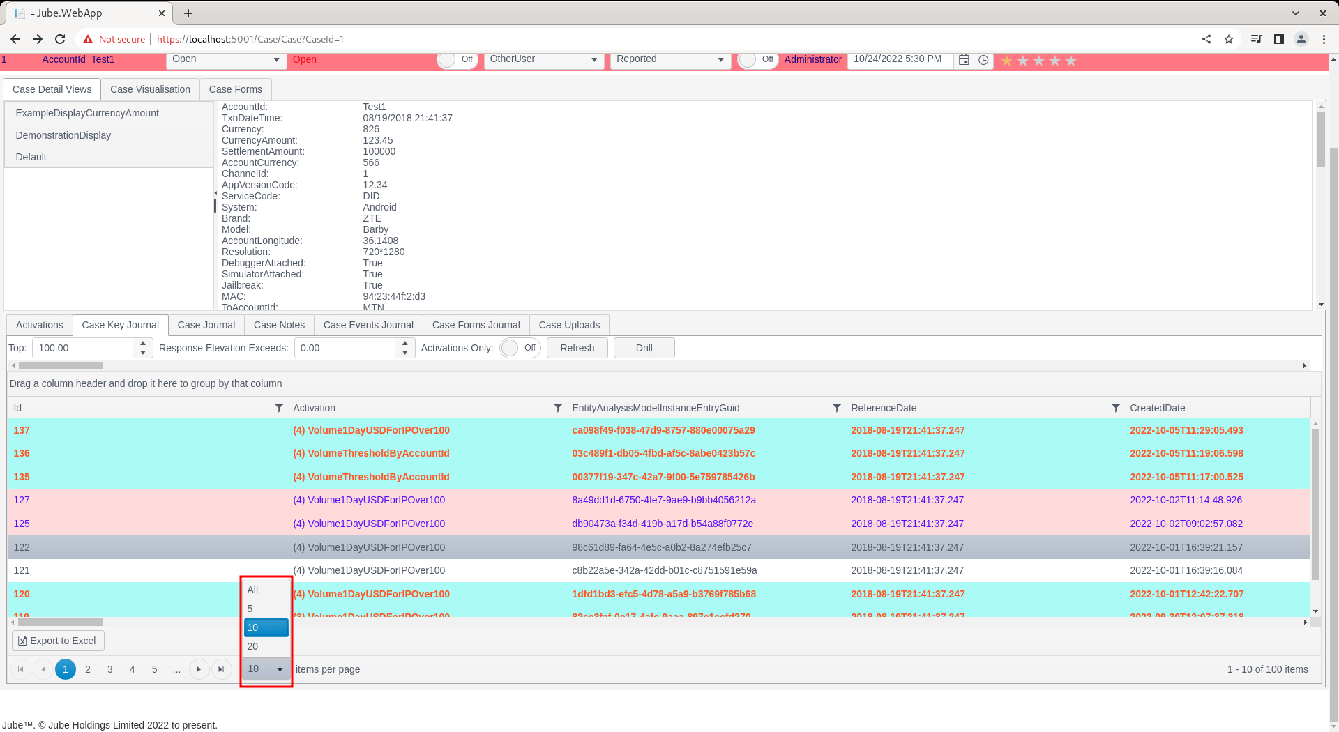1339x732 pixels.
Task: Open a new browser tab
Action: click(188, 13)
